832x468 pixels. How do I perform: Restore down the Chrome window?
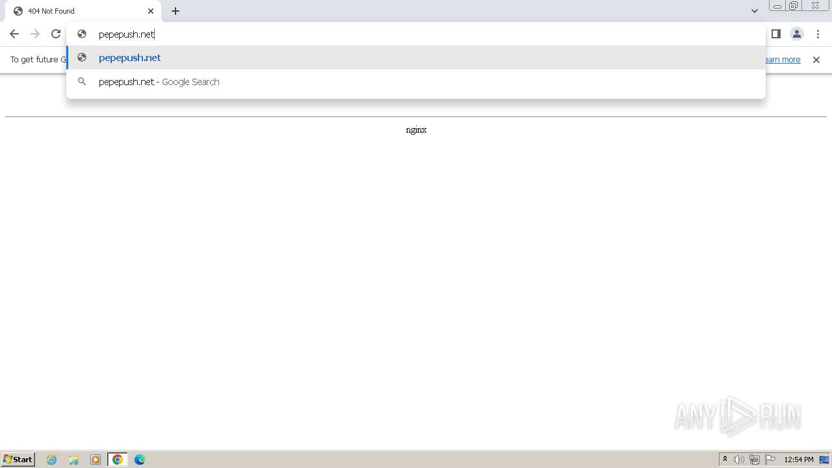tap(794, 6)
